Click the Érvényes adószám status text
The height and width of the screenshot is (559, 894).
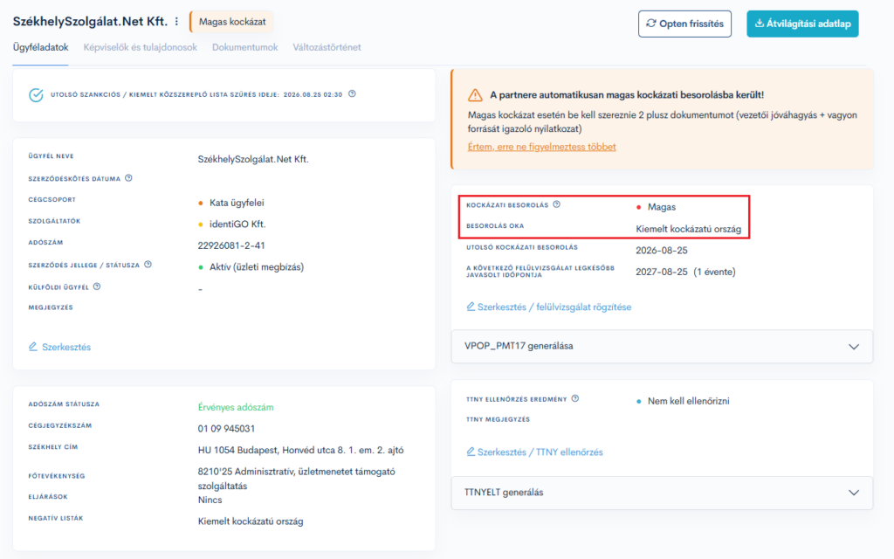[x=236, y=407]
